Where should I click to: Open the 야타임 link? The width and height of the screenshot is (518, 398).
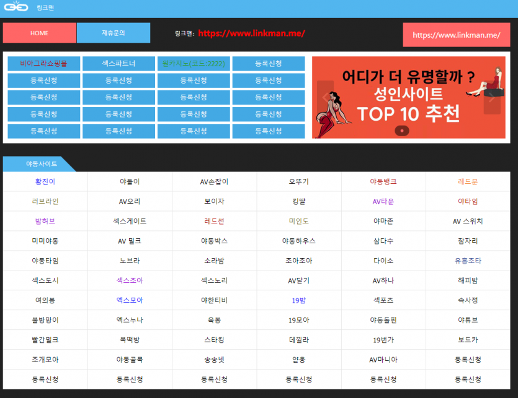point(468,201)
